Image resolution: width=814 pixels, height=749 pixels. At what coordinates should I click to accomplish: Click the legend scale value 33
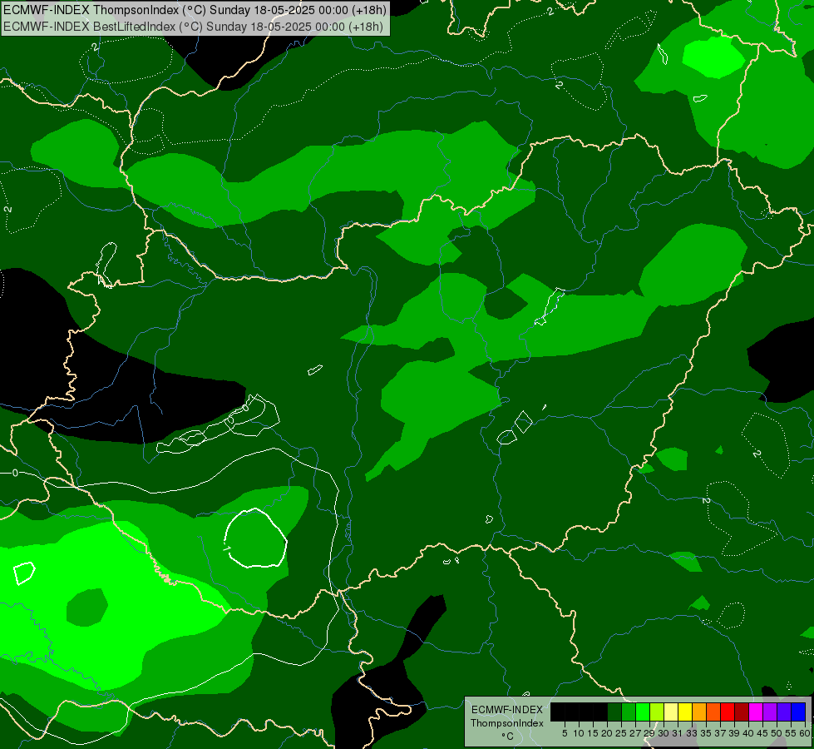click(x=693, y=733)
